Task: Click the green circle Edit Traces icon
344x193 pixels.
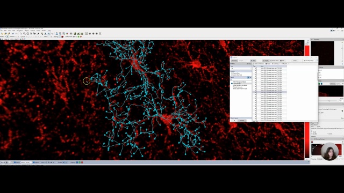Action: (x=78, y=36)
